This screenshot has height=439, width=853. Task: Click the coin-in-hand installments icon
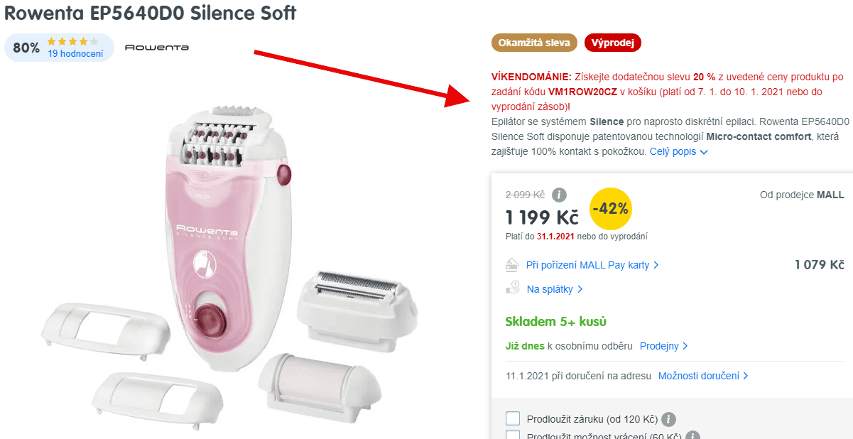point(513,288)
